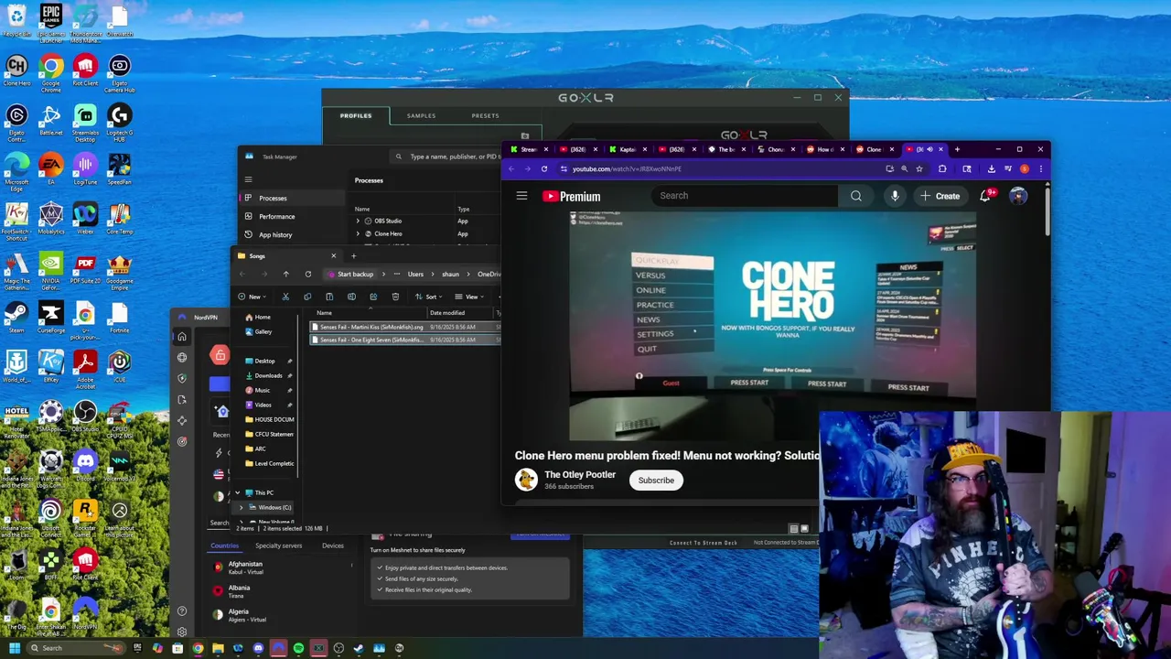Open NordVPN help question mark icon
The width and height of the screenshot is (1171, 659).
click(x=182, y=610)
